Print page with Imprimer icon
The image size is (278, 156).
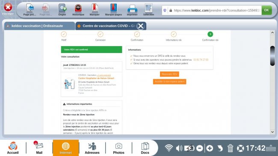point(132,10)
